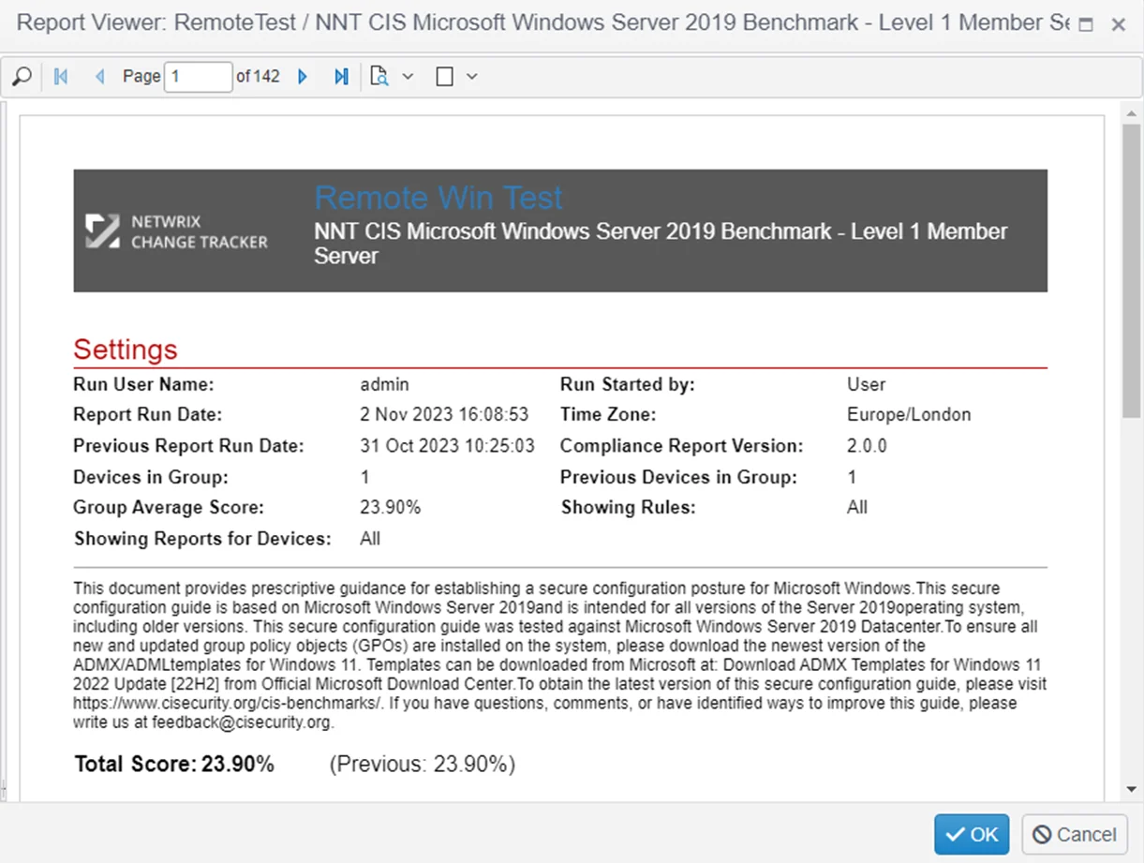Click the 'Showing Reports for Devices:' label

[x=202, y=539]
